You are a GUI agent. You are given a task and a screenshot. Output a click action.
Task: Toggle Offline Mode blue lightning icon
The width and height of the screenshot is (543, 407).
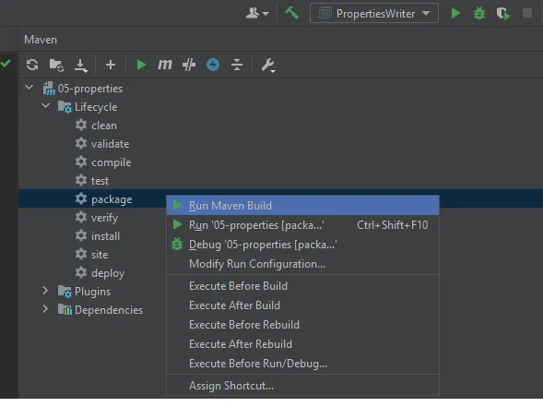(213, 65)
